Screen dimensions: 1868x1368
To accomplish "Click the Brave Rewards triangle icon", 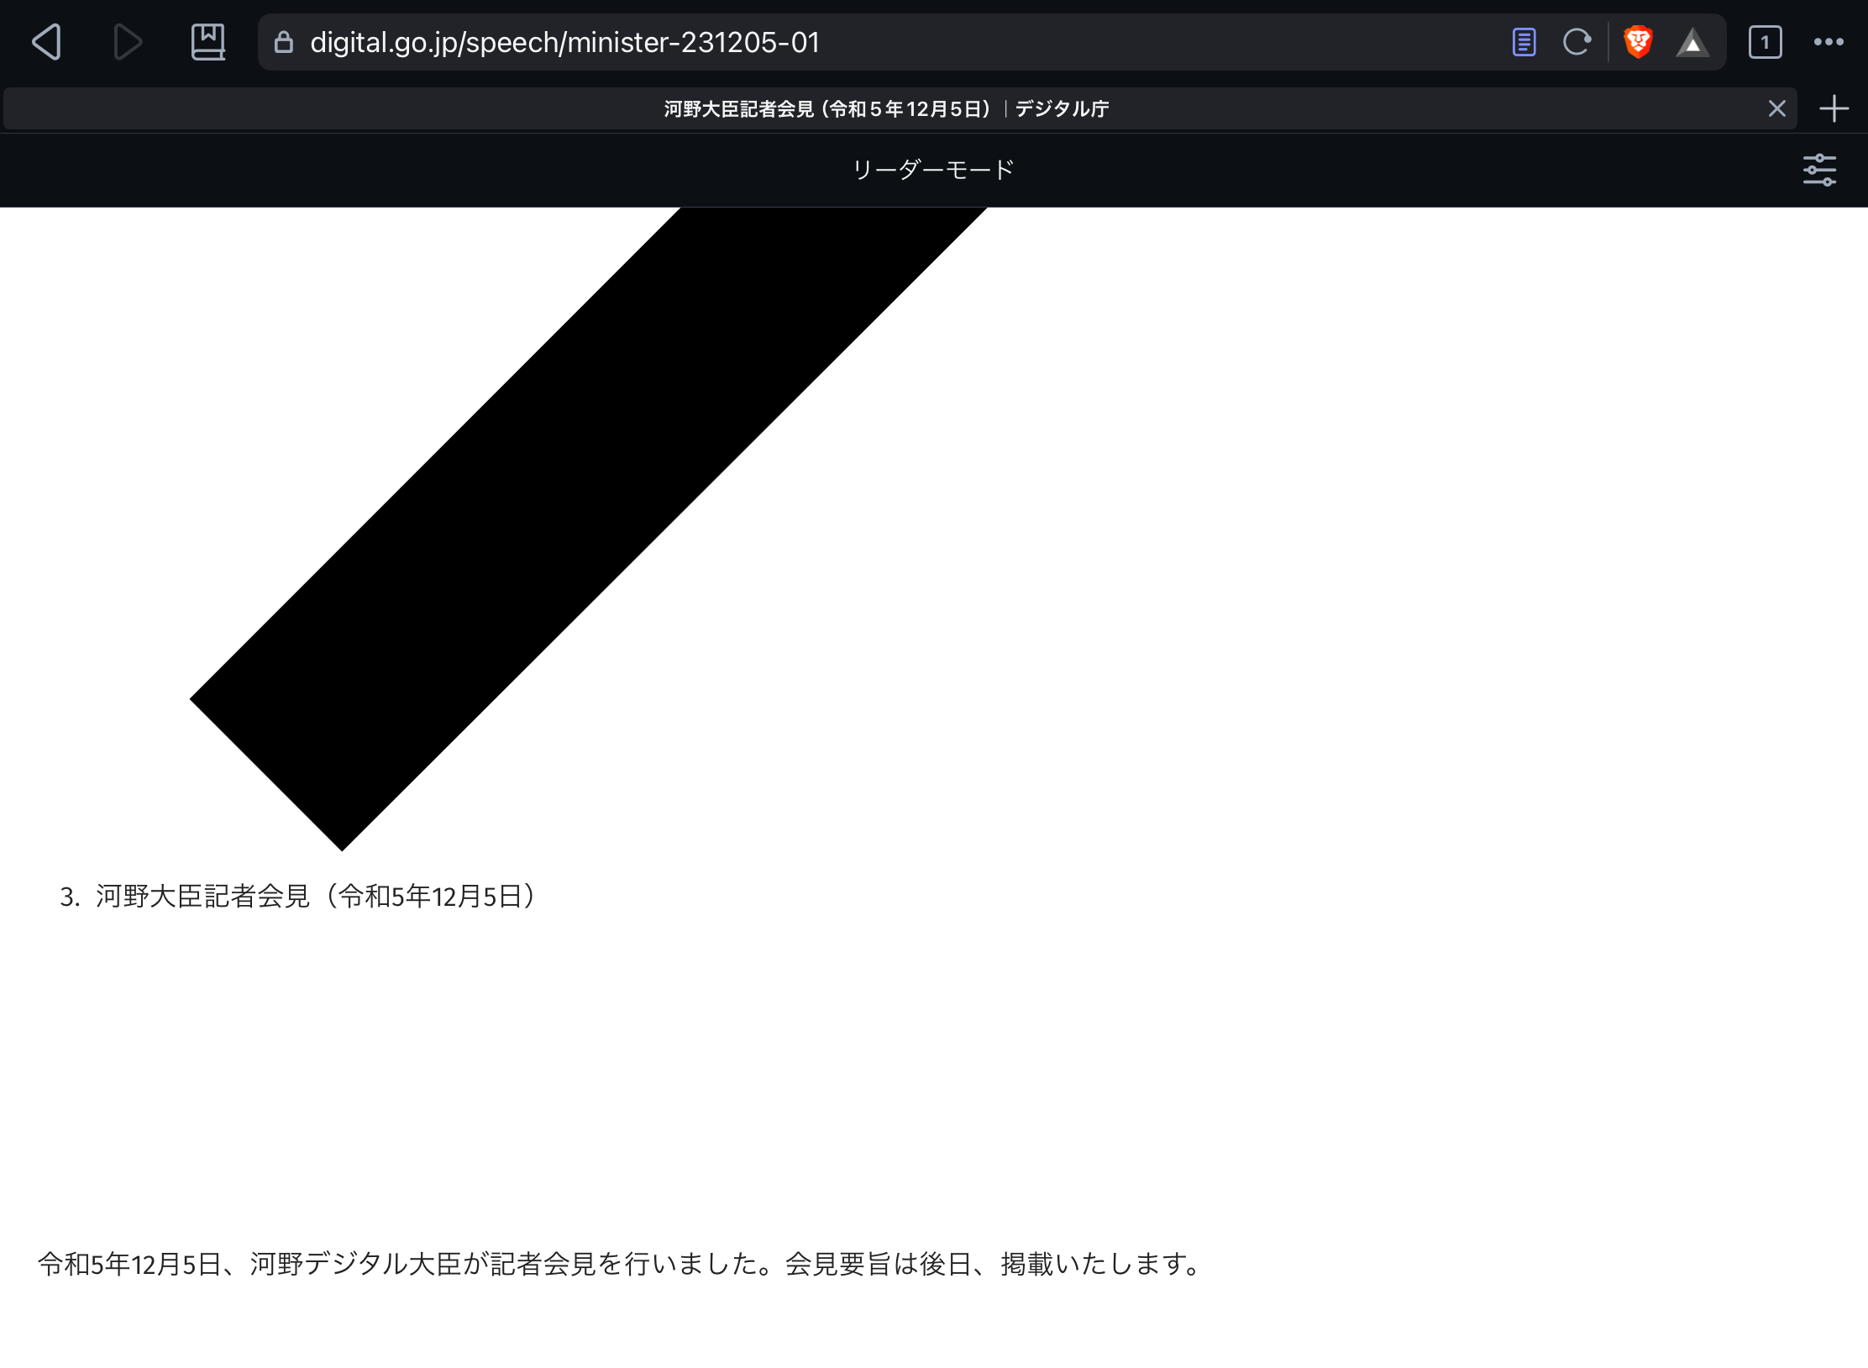I will click(1692, 44).
